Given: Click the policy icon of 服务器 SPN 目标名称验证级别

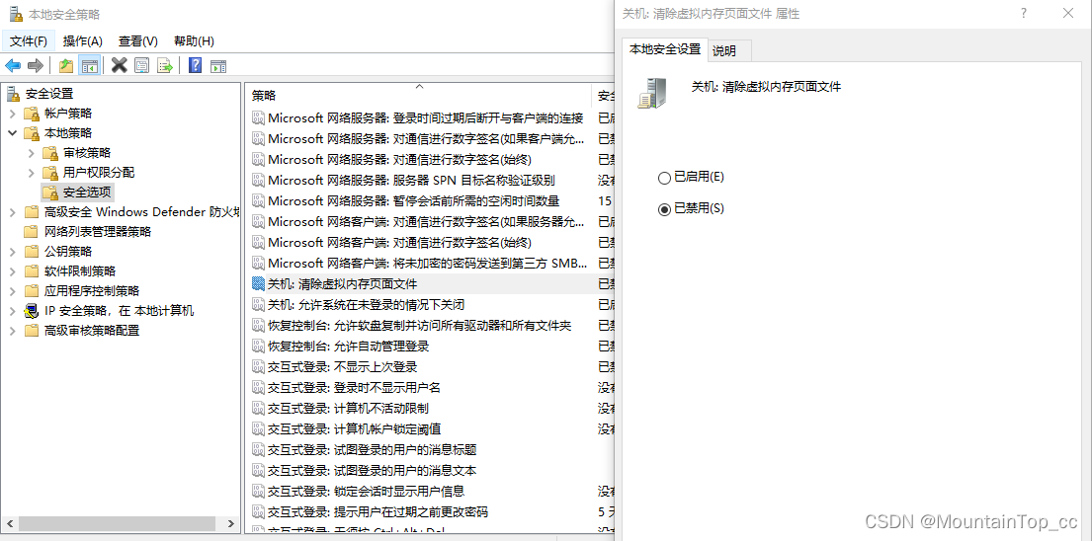Looking at the screenshot, I should 258,180.
